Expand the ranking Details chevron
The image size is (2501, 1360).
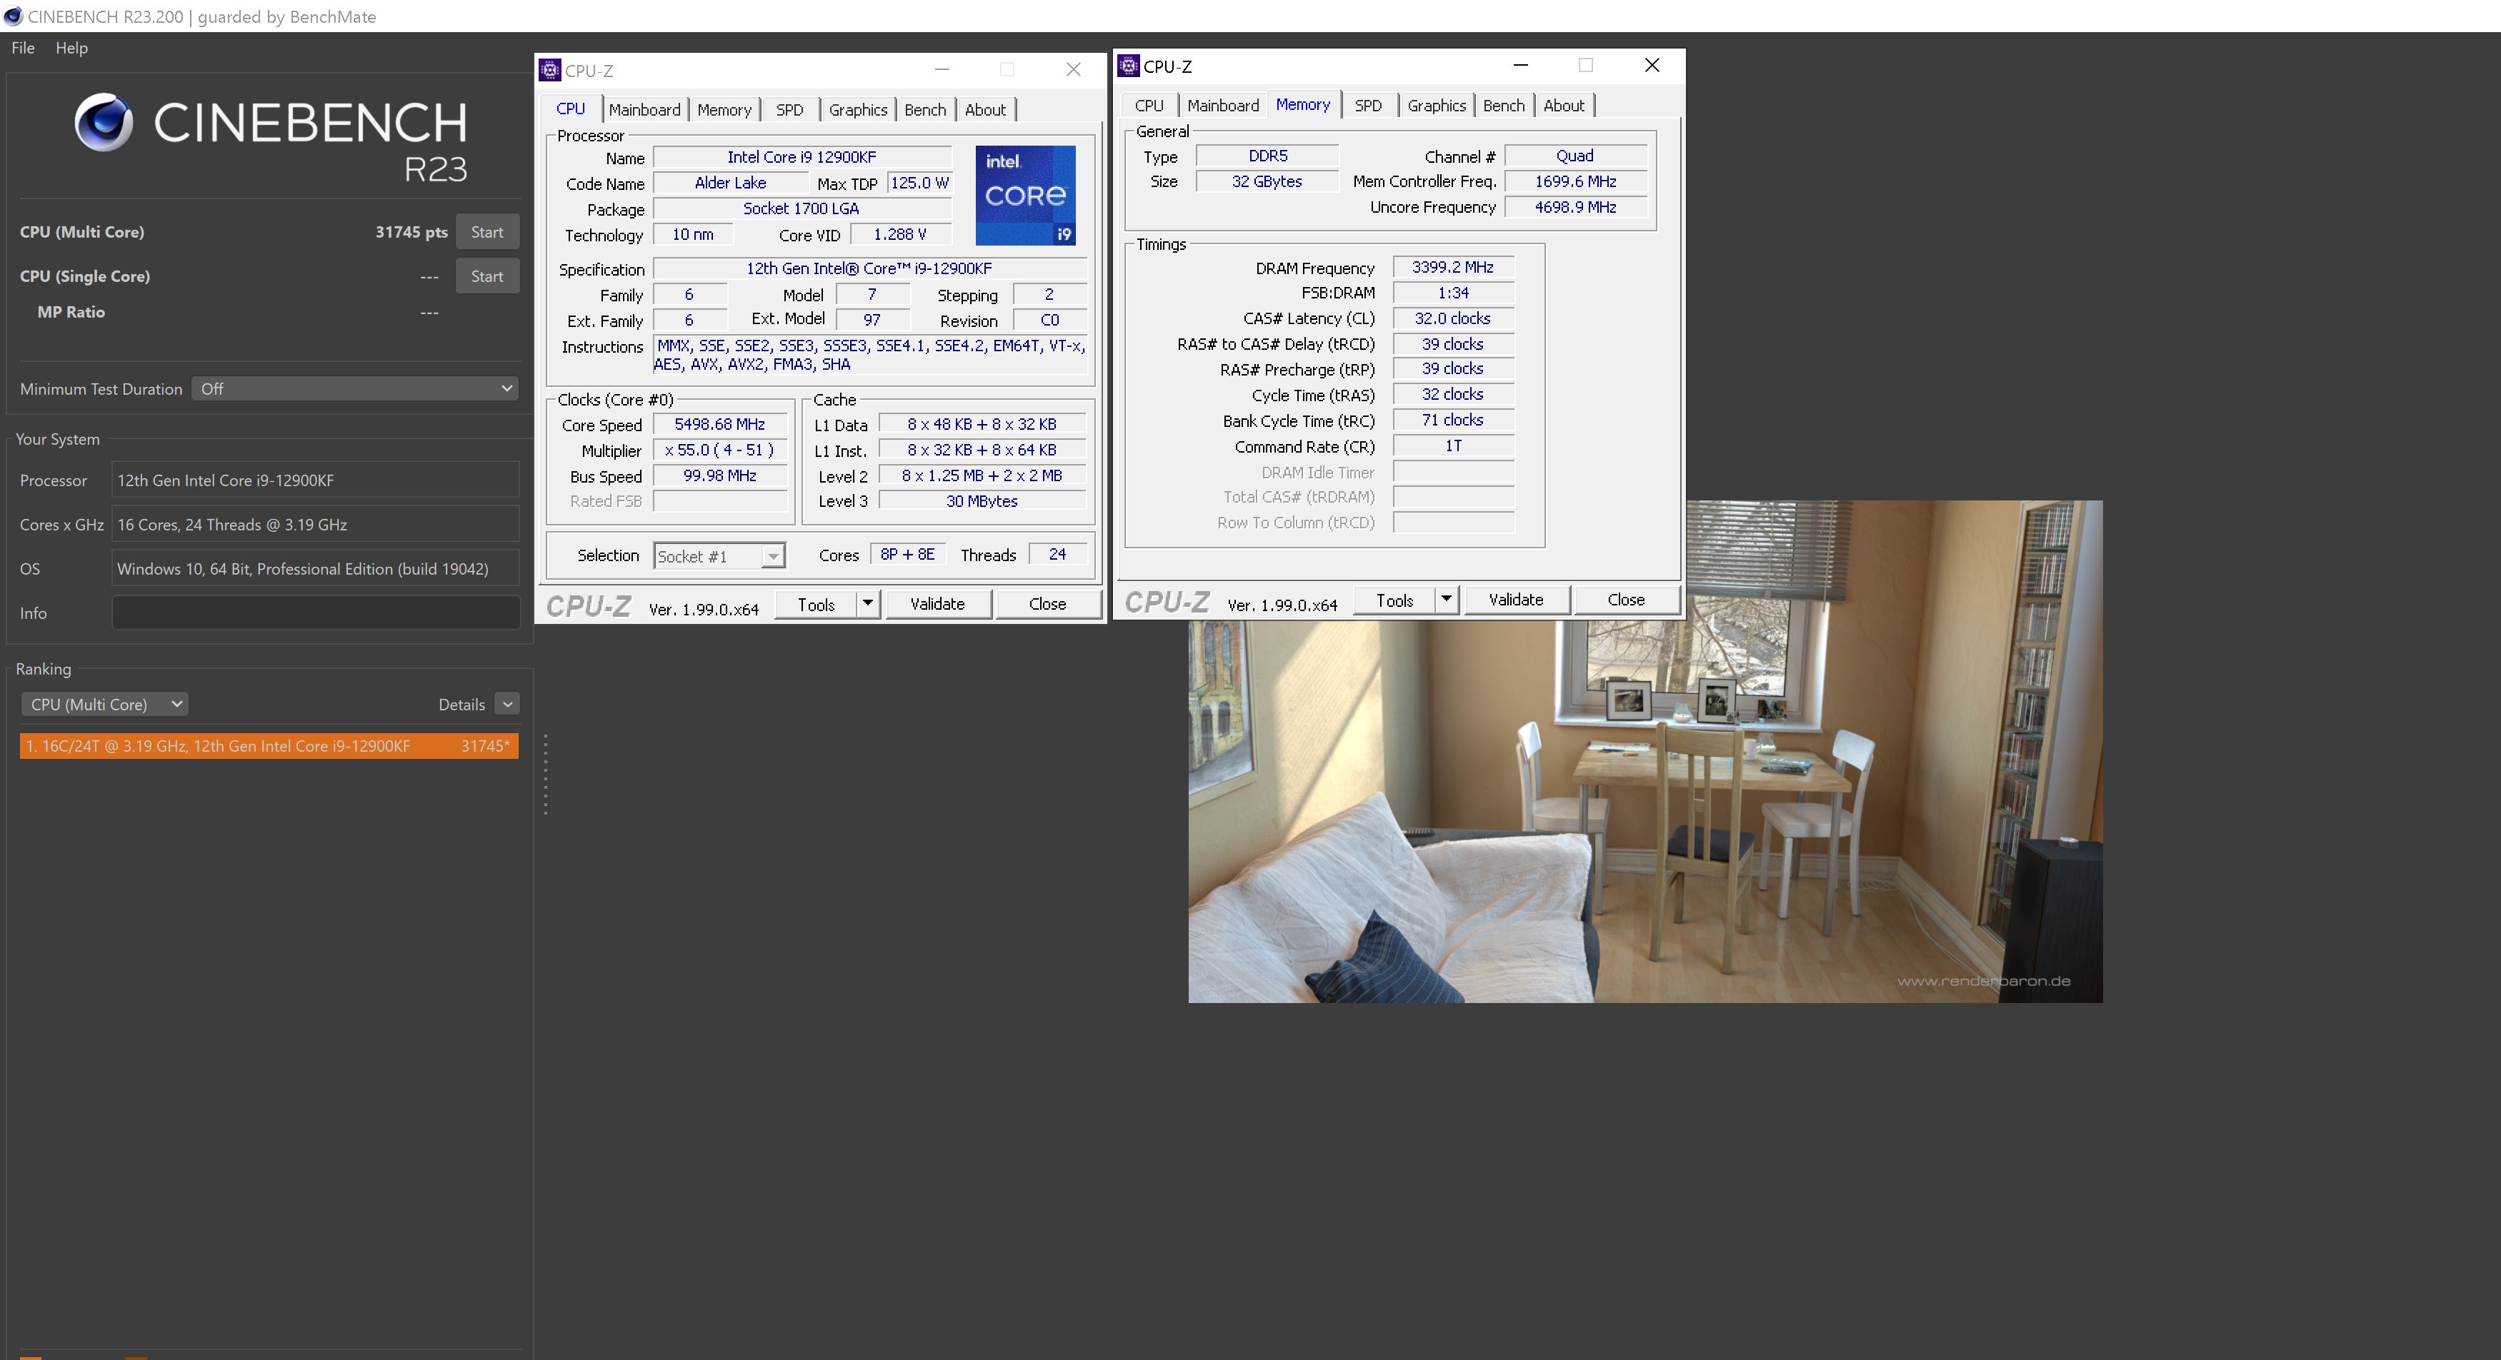pos(506,704)
